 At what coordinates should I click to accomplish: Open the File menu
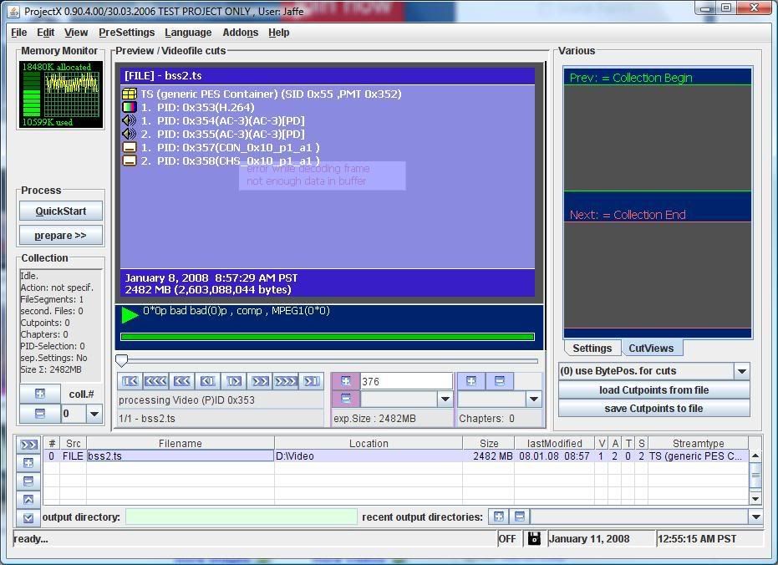[19, 33]
